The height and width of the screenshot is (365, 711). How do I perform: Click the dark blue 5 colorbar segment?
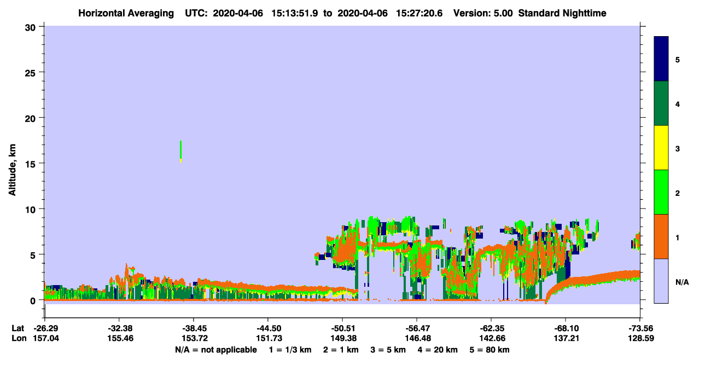click(x=661, y=59)
